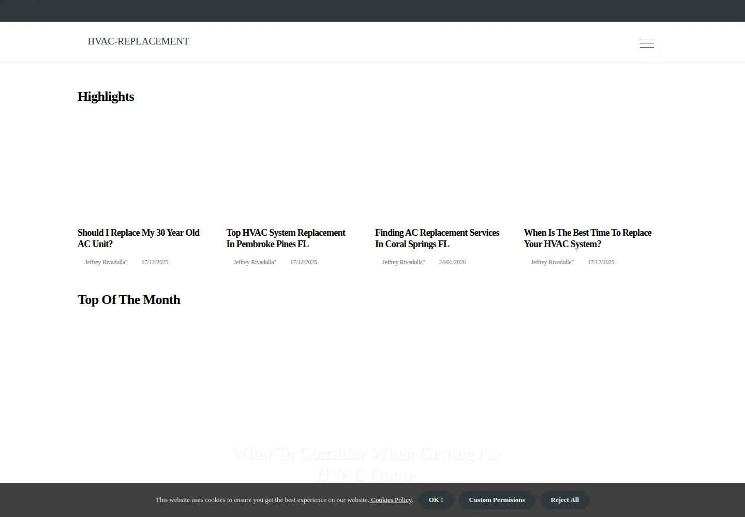Read the Cookies Policy link
745x517 pixels.
391,500
